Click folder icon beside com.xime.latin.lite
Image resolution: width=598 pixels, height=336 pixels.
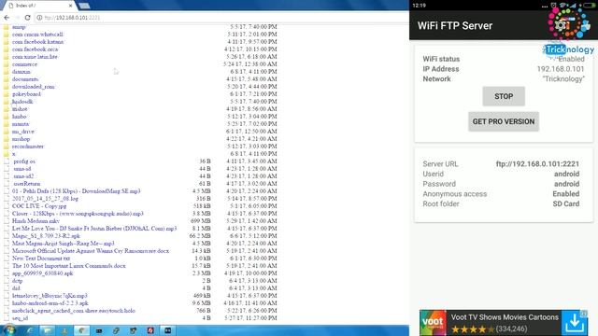pos(7,57)
